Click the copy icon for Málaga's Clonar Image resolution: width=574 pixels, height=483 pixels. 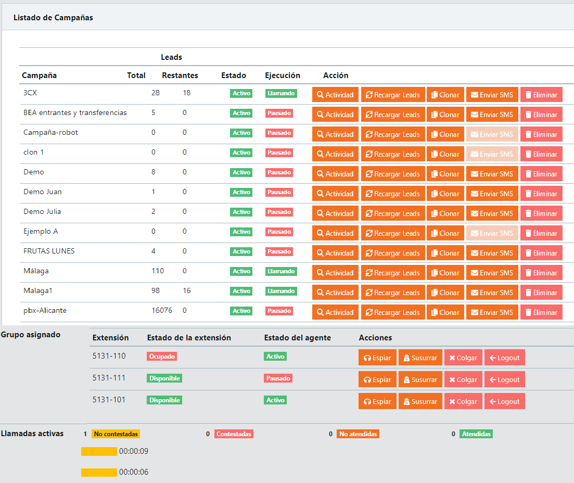pyautogui.click(x=434, y=273)
